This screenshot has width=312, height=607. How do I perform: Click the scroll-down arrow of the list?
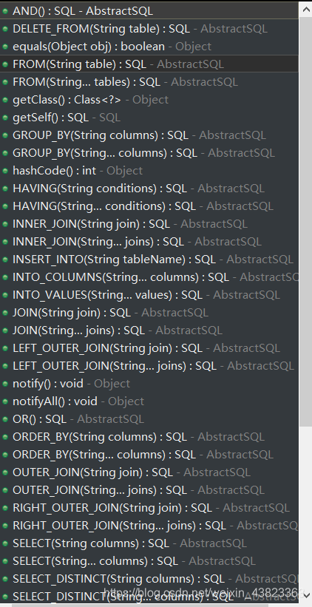(x=305, y=595)
